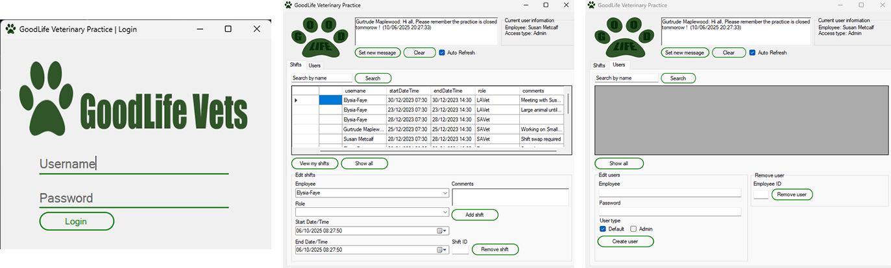Click the Good Life paw logo in the Shifts-tab window
Viewport: 891px width, 268px height.
pos(319,37)
